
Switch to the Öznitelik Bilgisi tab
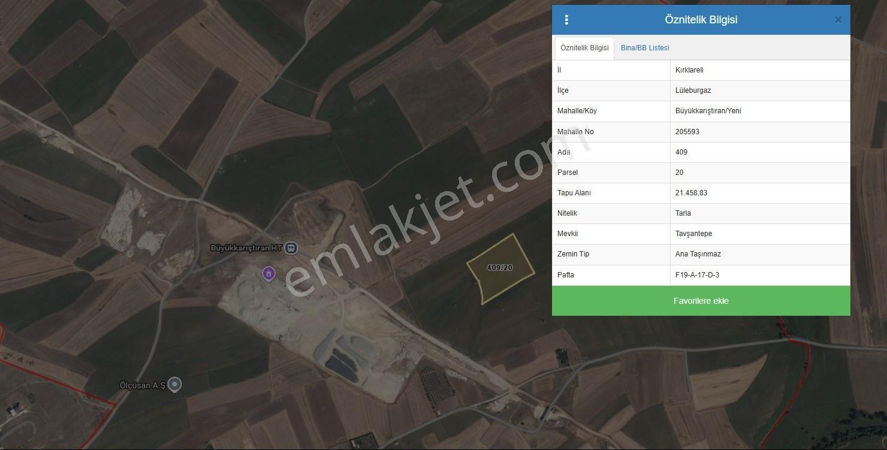584,48
